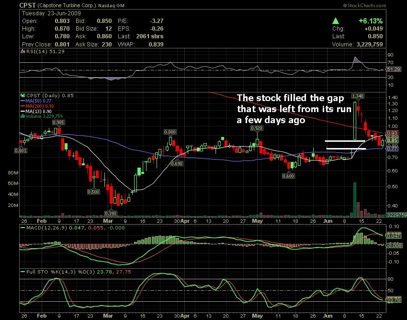Click the Low value 0.780
Viewport: 407px width, 320px height.
pos(62,36)
